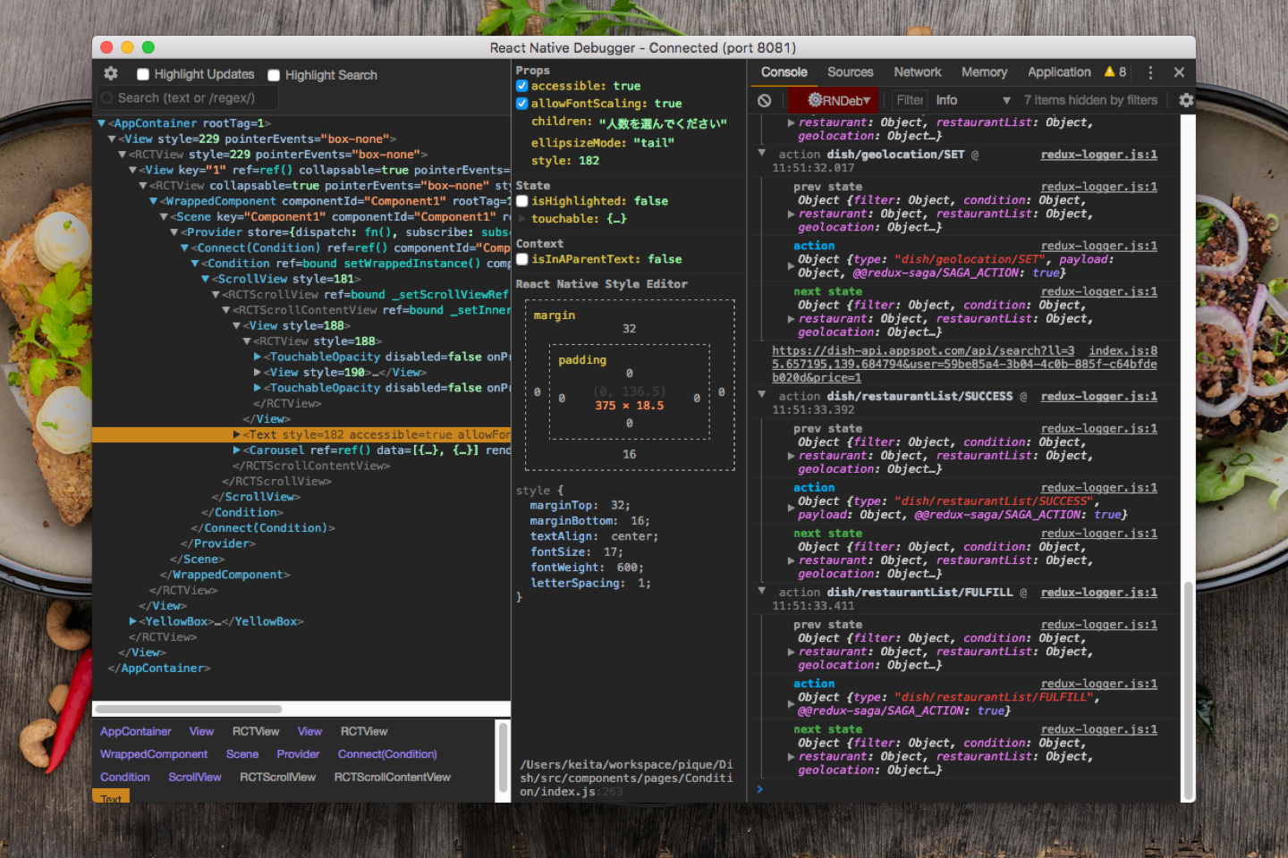
Task: Open console settings gear on far right
Action: point(1186,99)
